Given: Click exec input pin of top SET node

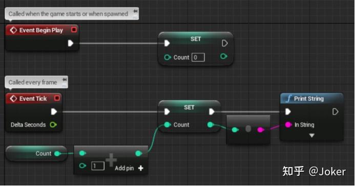Looking at the screenshot, I should pyautogui.click(x=167, y=43).
